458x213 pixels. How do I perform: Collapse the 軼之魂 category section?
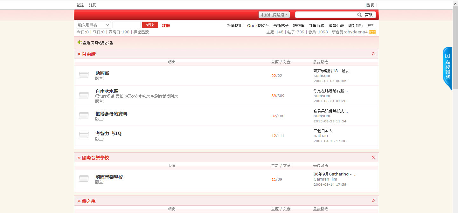coord(373,201)
